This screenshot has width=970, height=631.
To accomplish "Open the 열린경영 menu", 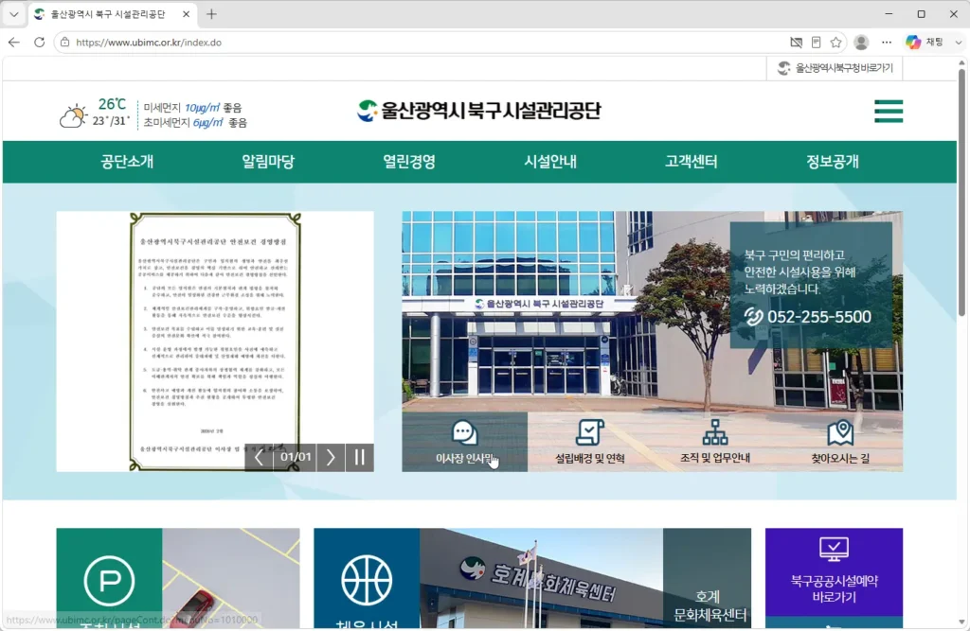I will click(409, 162).
